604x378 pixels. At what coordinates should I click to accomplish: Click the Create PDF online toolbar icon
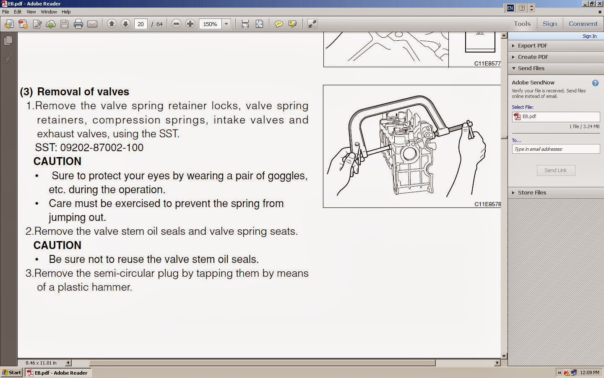[x=23, y=24]
